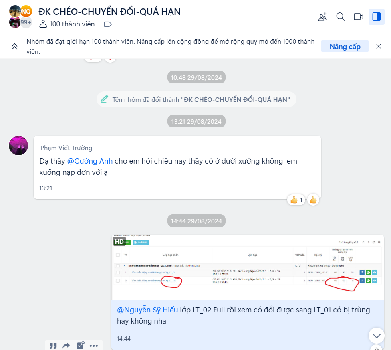Click the Nâng cấp upgrade button
Viewport: 391px width, 350px height.
click(345, 47)
